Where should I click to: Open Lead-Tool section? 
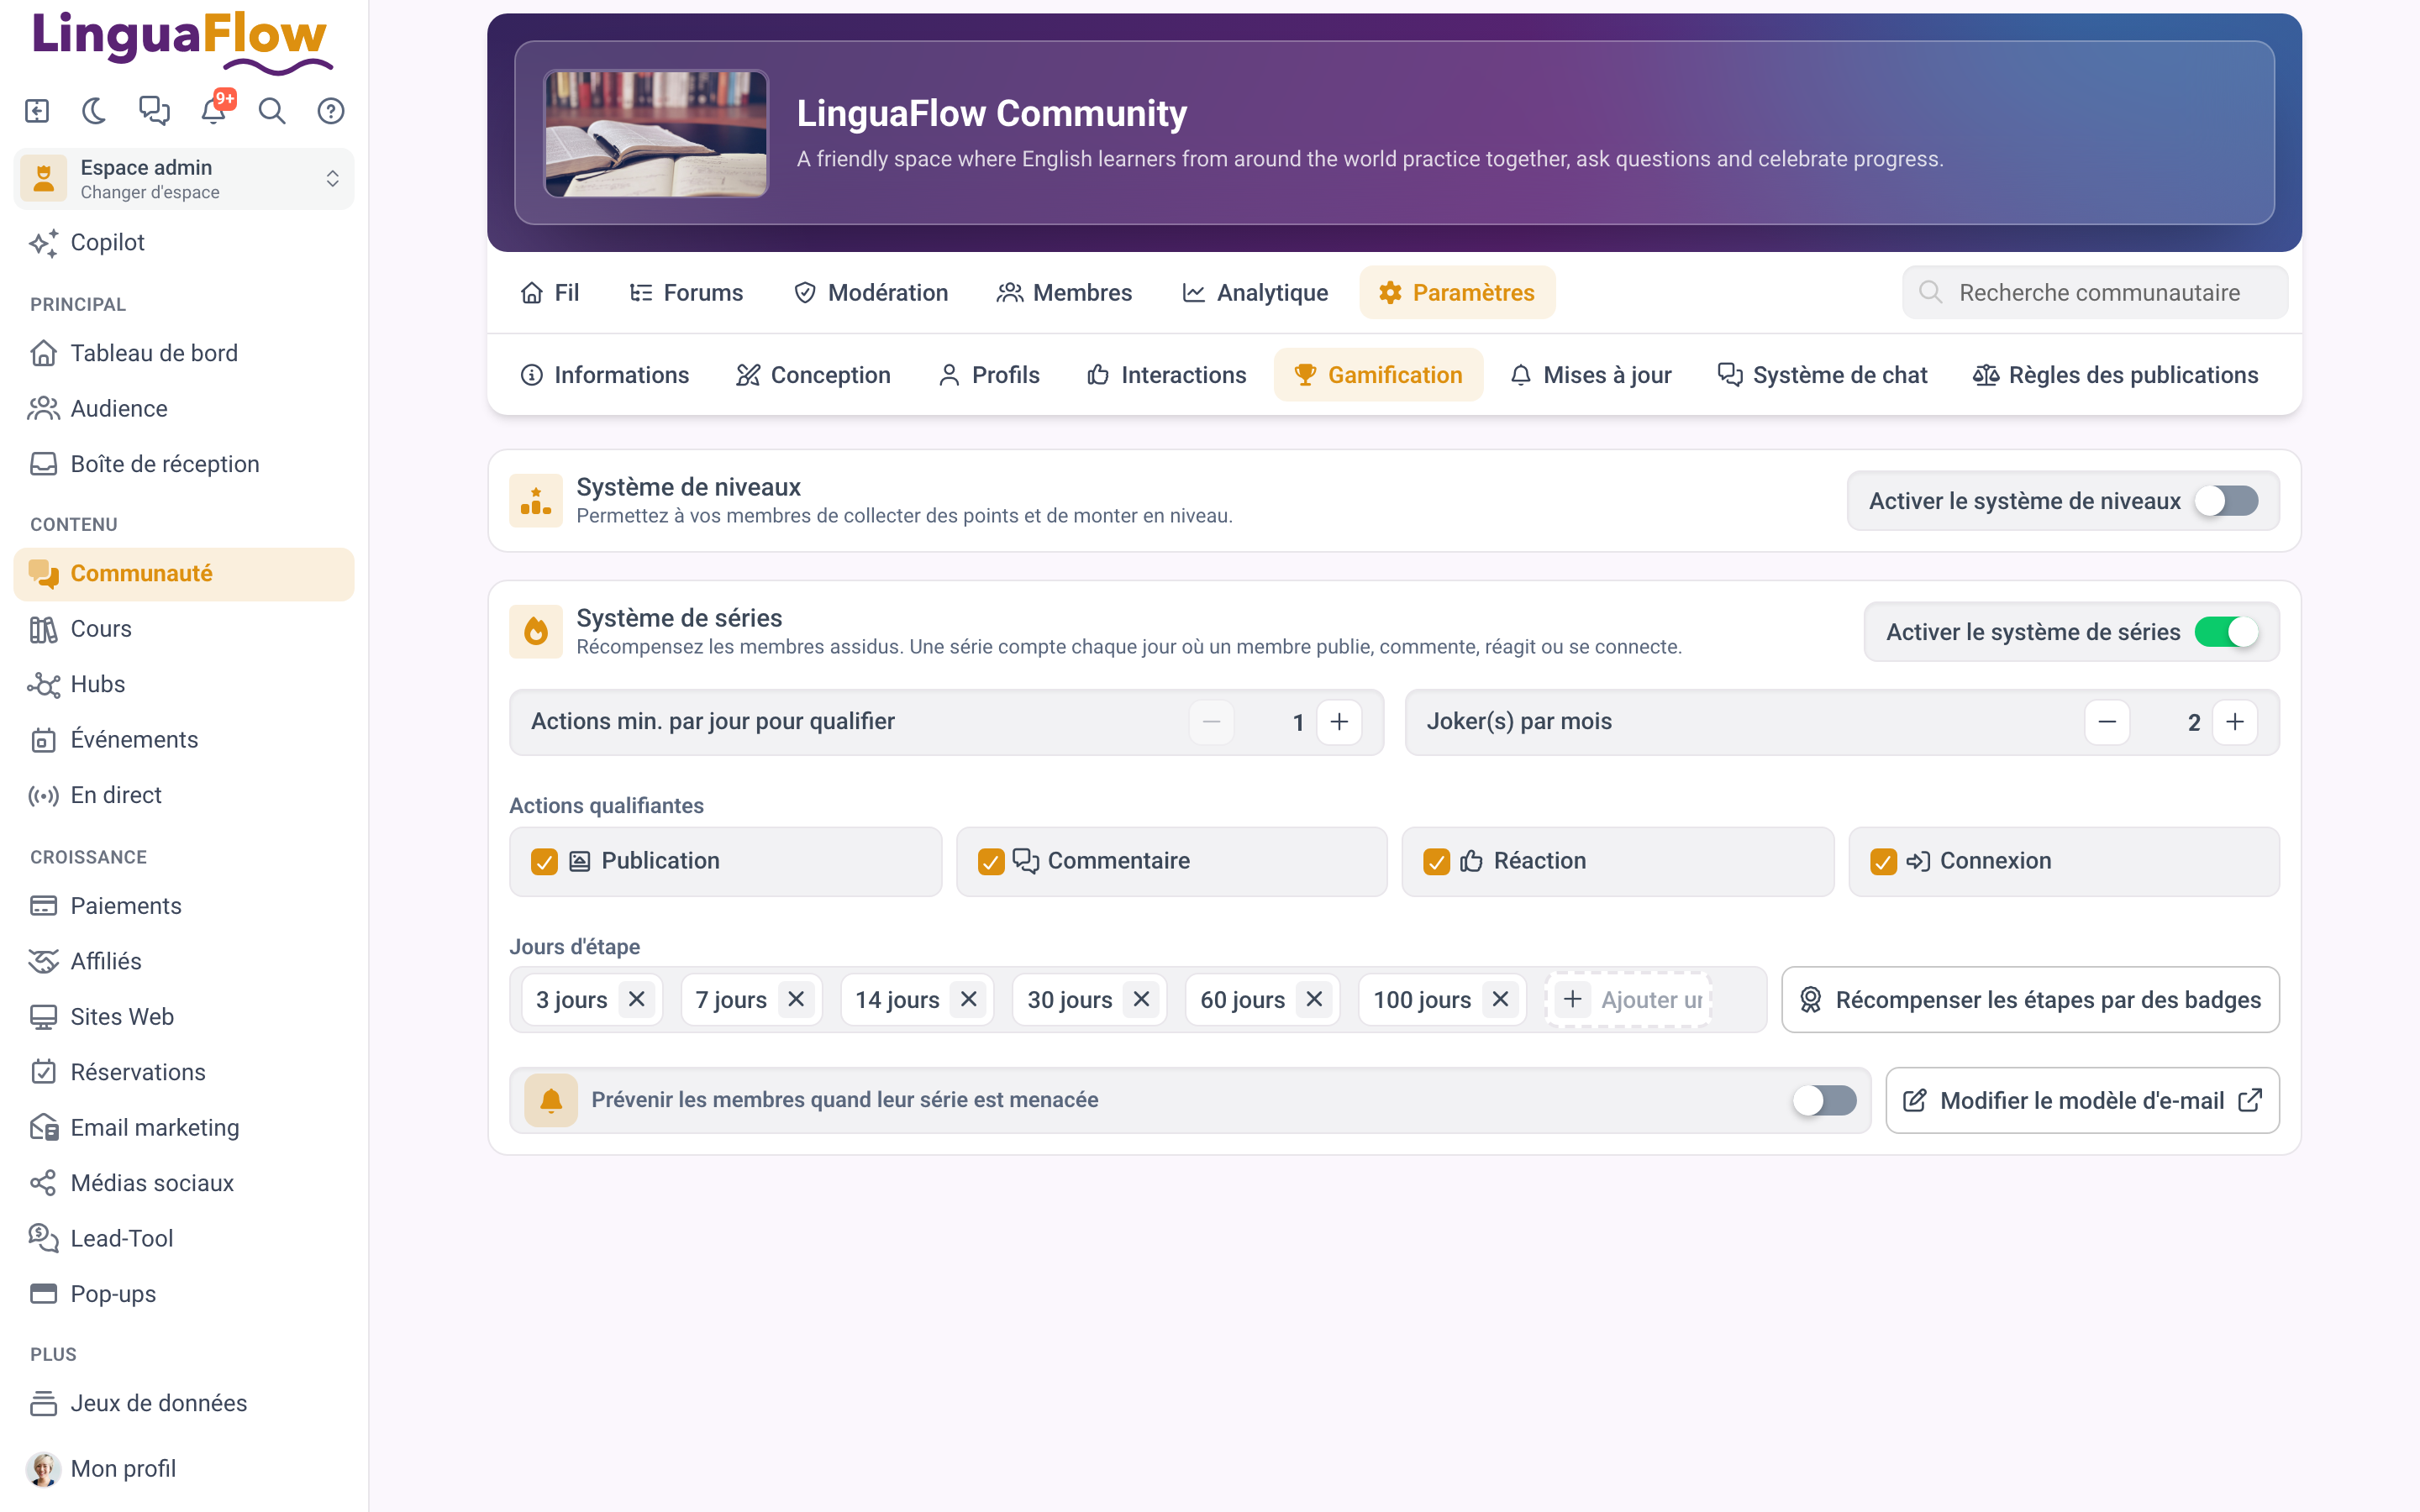pyautogui.click(x=184, y=1238)
